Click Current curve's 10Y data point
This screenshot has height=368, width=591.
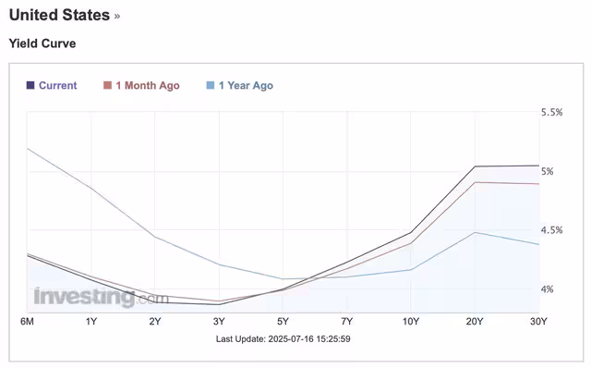pyautogui.click(x=410, y=232)
